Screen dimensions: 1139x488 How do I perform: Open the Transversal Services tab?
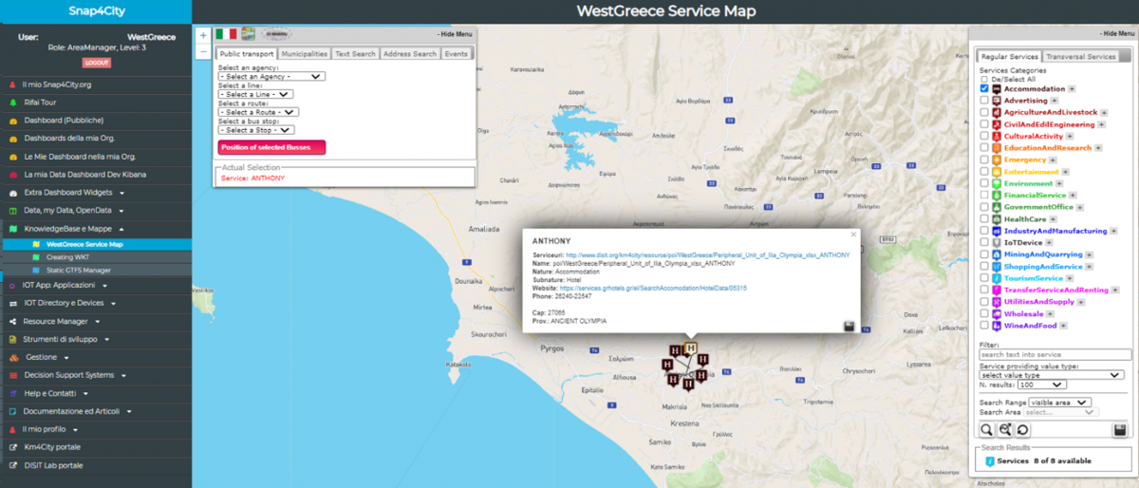1080,57
